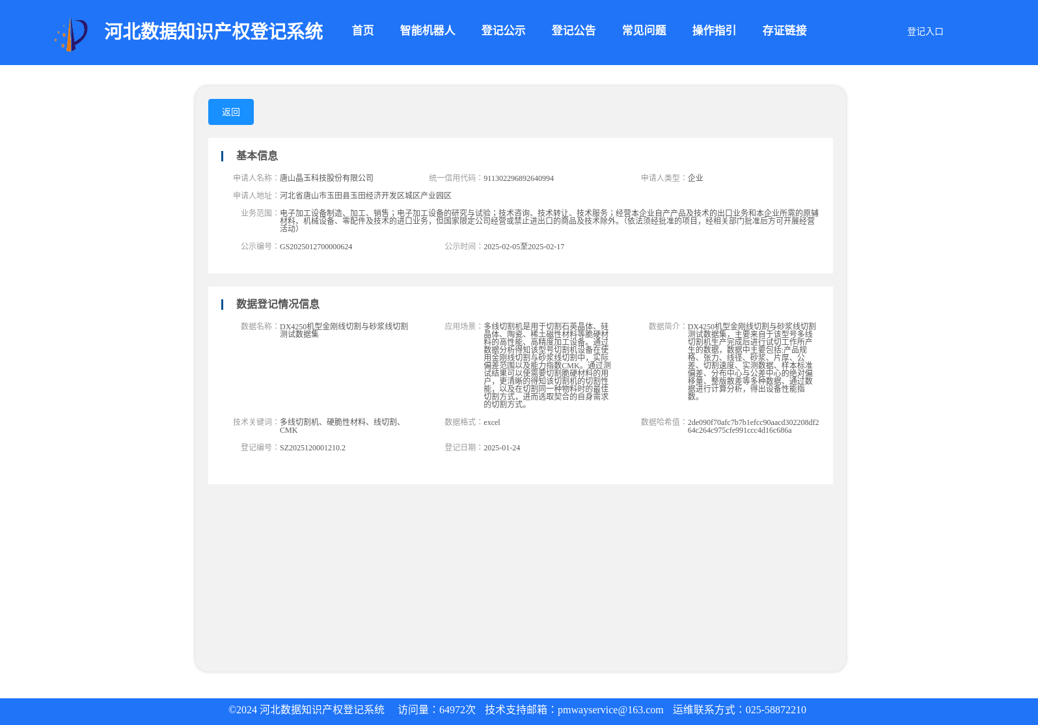1038x725 pixels.
Task: Click support email pmwayservice@163.com
Action: point(610,710)
